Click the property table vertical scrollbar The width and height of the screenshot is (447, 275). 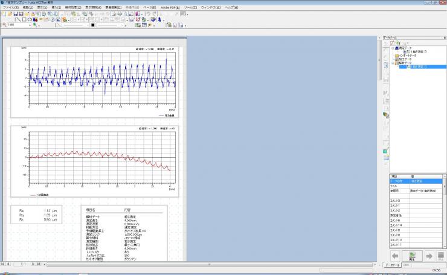tap(444, 211)
